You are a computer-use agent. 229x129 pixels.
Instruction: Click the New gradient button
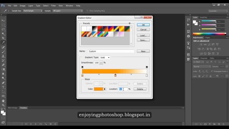pos(143,51)
